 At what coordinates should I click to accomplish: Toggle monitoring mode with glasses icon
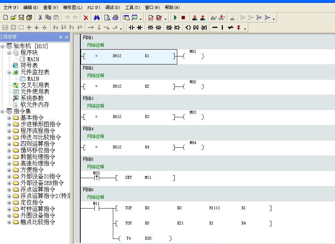[x=213, y=17]
